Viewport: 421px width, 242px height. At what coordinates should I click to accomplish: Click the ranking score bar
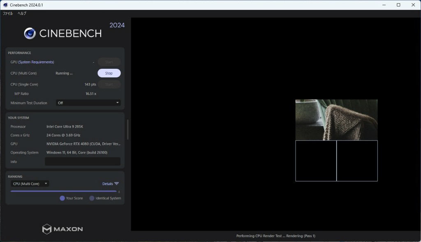point(64,191)
